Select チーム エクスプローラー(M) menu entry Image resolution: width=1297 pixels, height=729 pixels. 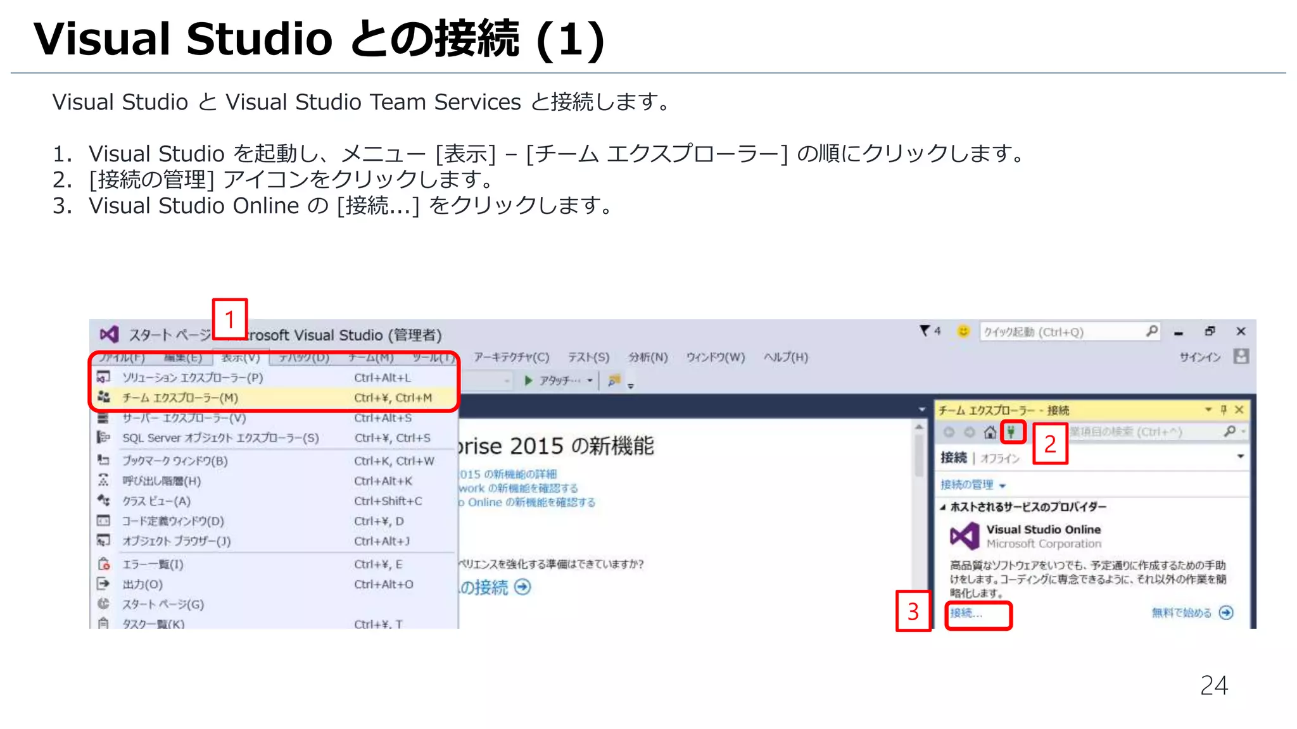click(274, 397)
